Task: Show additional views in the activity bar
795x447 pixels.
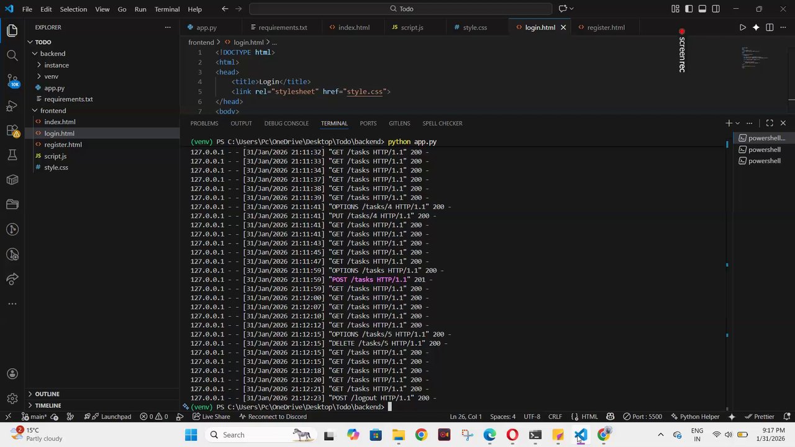Action: pyautogui.click(x=12, y=304)
